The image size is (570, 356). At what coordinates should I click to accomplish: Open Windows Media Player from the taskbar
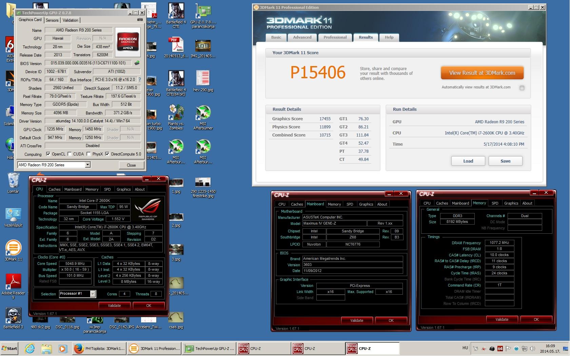(x=63, y=349)
